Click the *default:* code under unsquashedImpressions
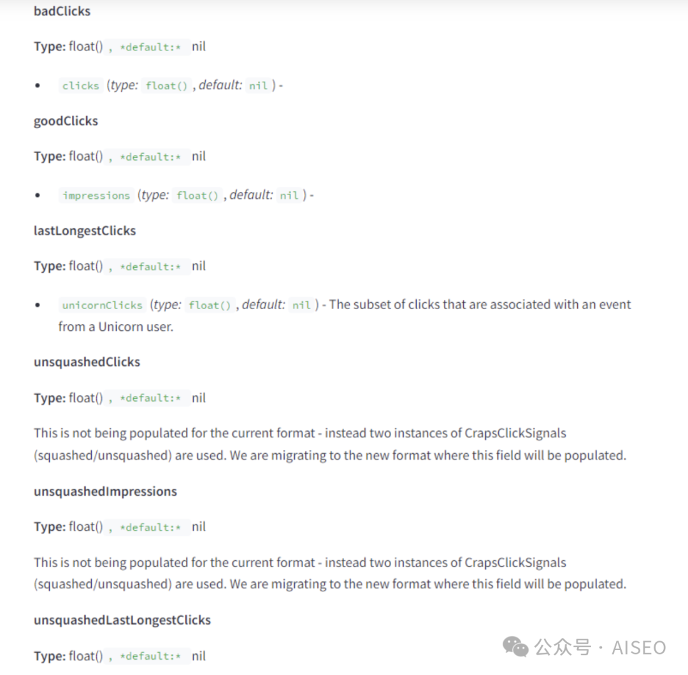 coord(151,527)
